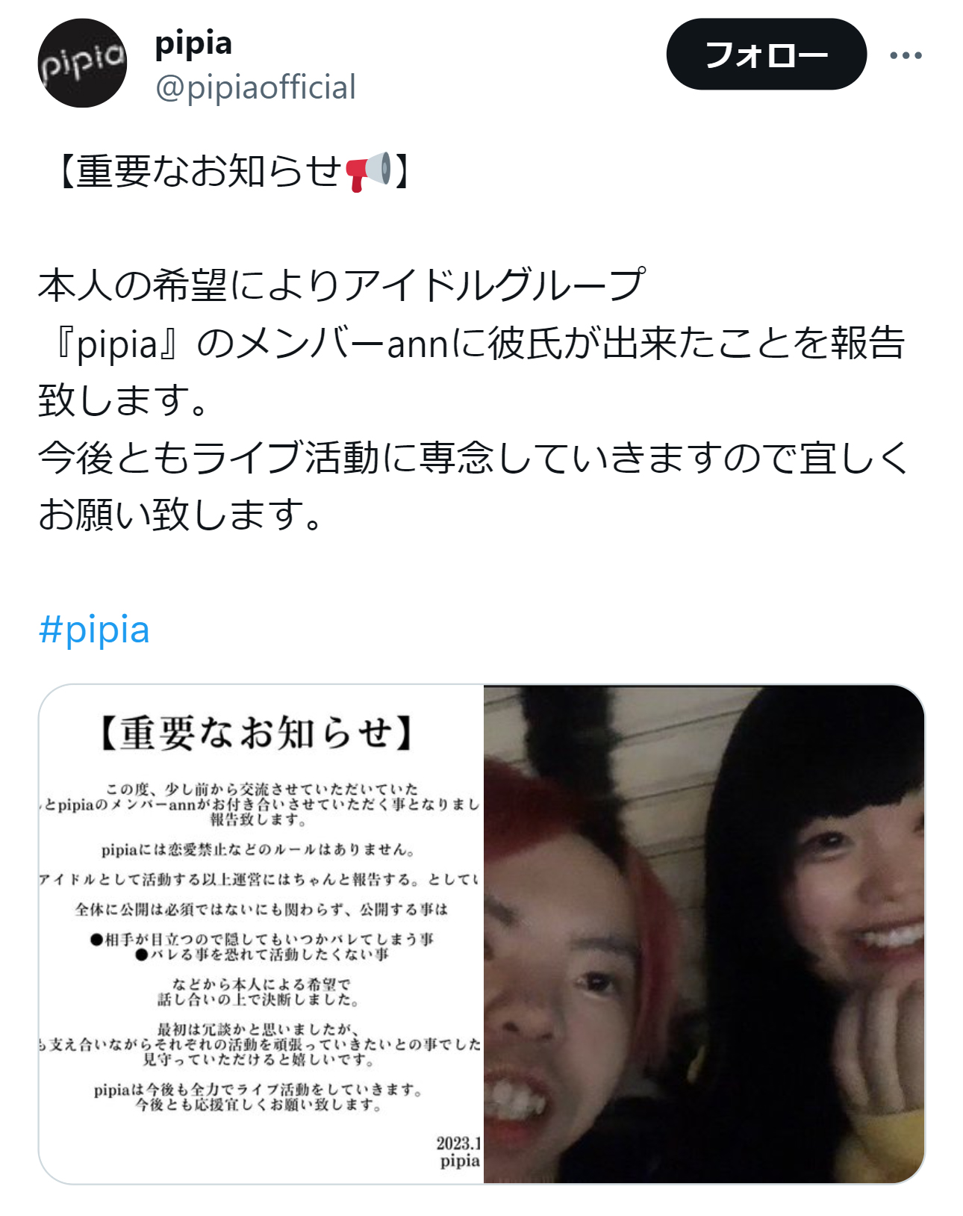The image size is (963, 1216).
Task: Click the tweet line 致します。
Action: [x=123, y=400]
